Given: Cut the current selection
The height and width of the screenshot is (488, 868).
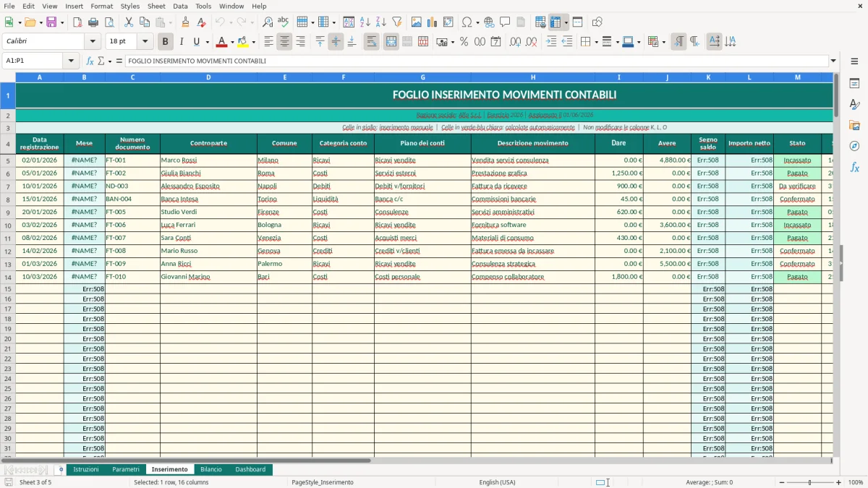Looking at the screenshot, I should [128, 22].
